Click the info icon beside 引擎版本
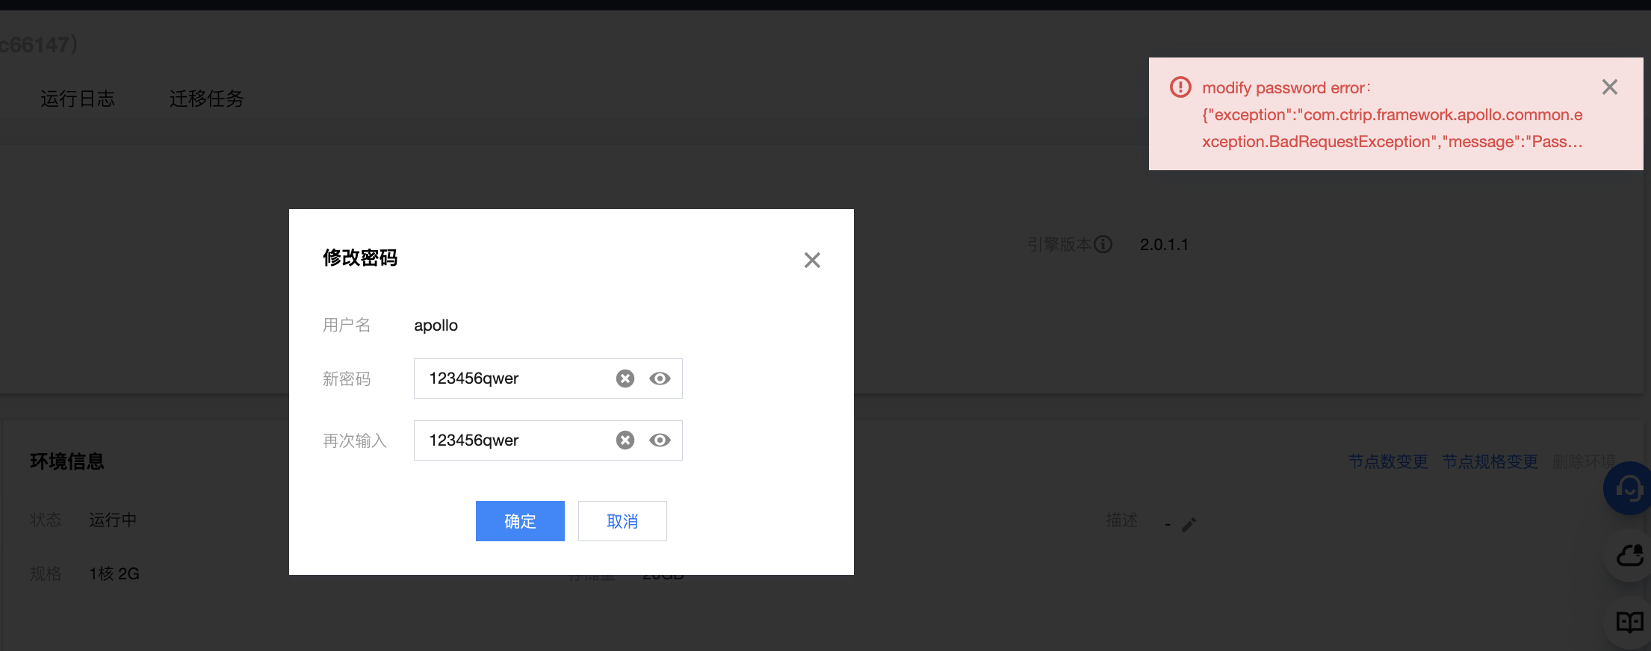The image size is (1651, 651). [x=1103, y=244]
